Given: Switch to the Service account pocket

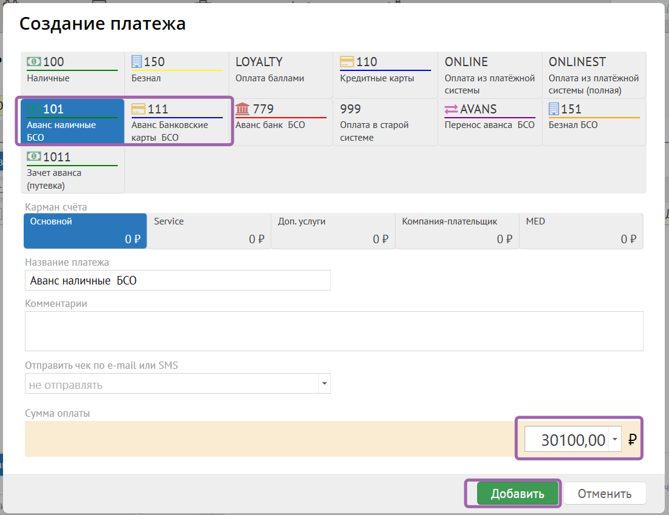Looking at the screenshot, I should [209, 231].
